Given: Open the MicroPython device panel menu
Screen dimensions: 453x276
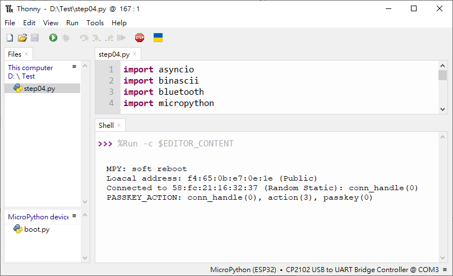Looking at the screenshot, I should point(74,215).
